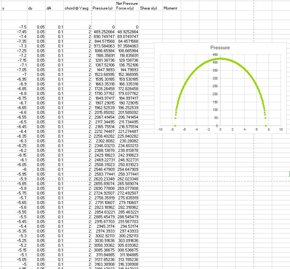The image size is (290, 269).
Task: Select pressure cell 2212.74487
Action: tap(103, 131)
